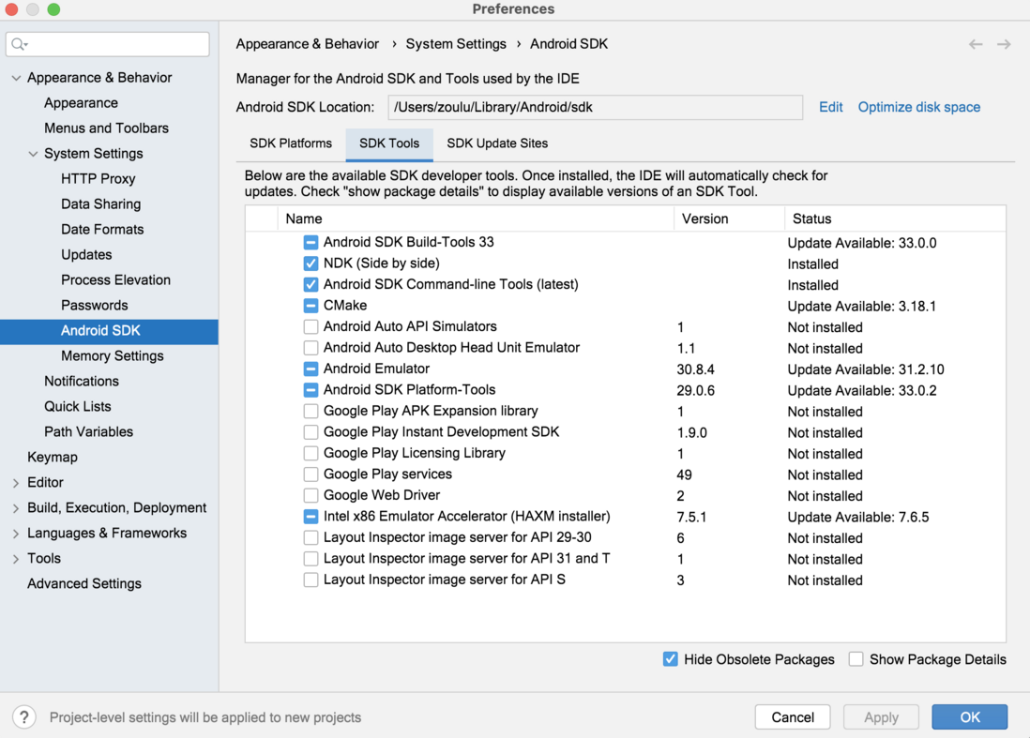Sort table by Name column header
This screenshot has width=1030, height=738.
tap(476, 218)
